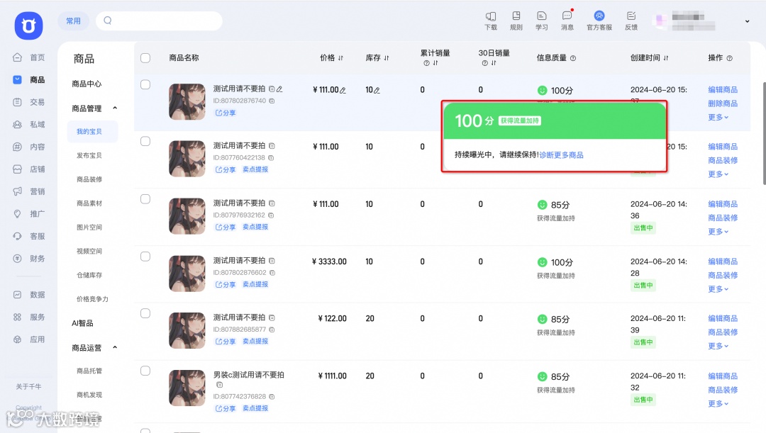Select the 男装c测试用请不要拍 product
This screenshot has width=766, height=433.
[x=145, y=371]
